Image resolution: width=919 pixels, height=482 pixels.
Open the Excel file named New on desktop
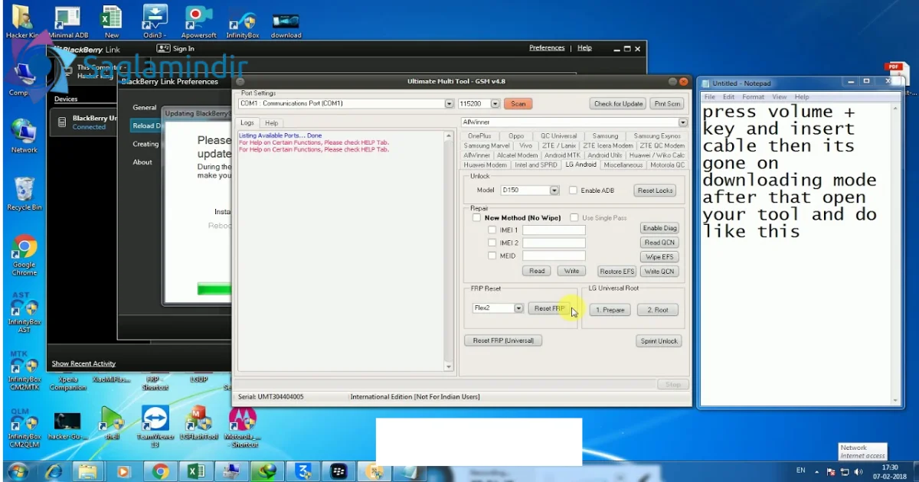[x=112, y=21]
